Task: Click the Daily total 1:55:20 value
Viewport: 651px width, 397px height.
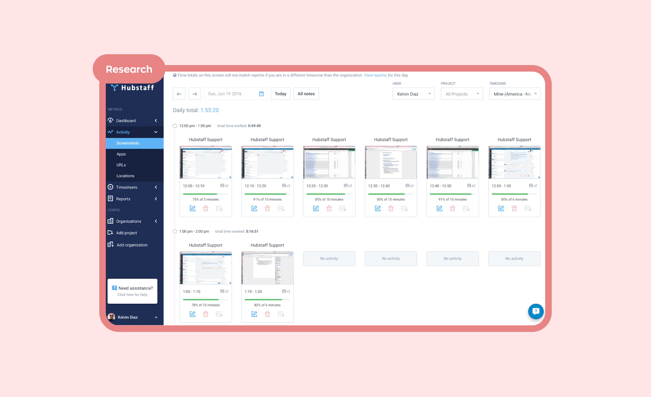Action: pos(209,110)
